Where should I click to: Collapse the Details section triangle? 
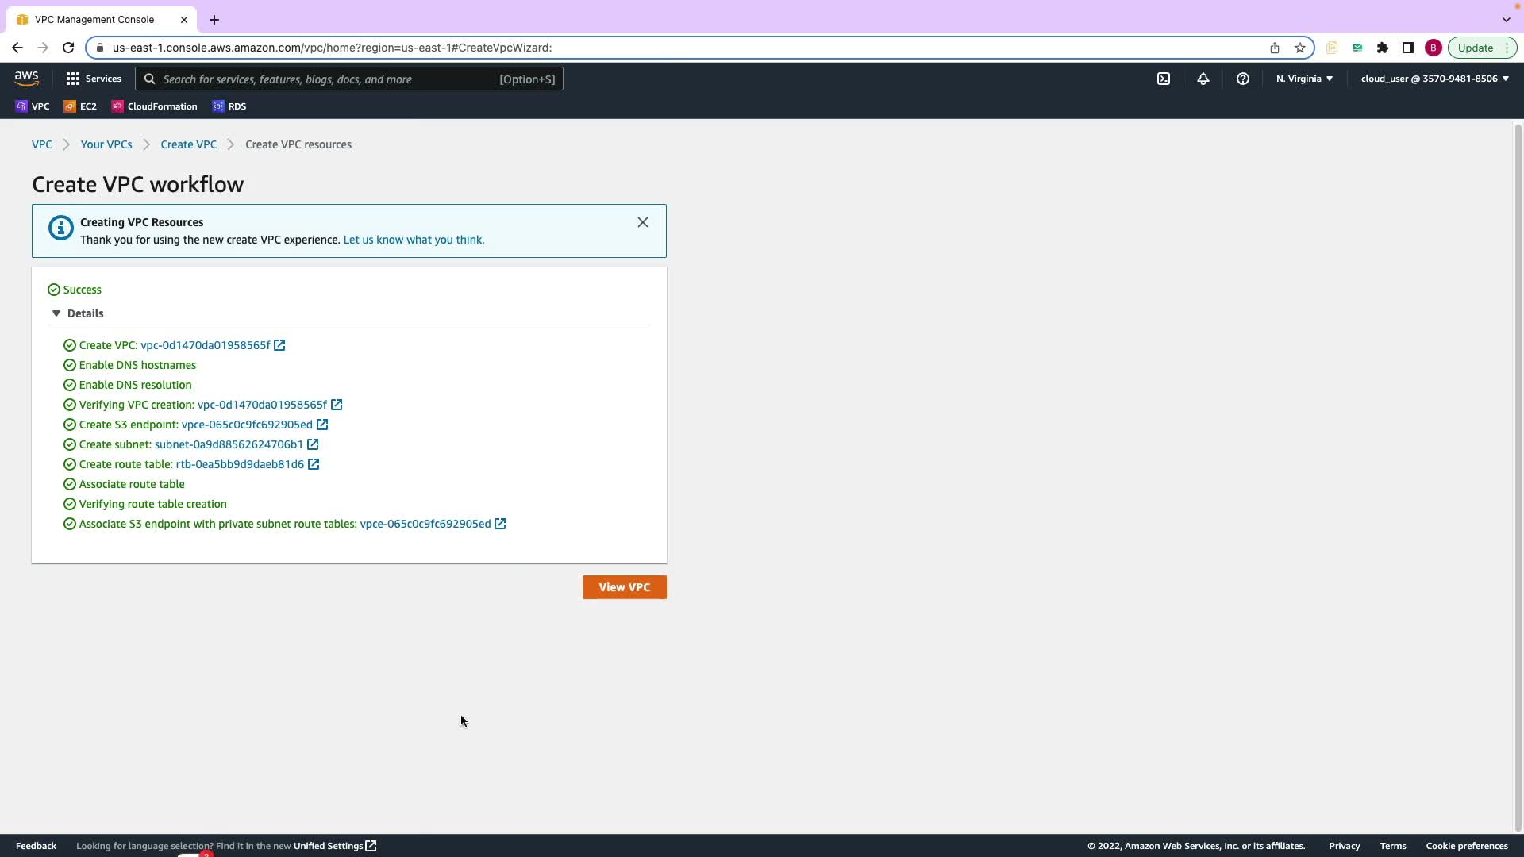(56, 313)
